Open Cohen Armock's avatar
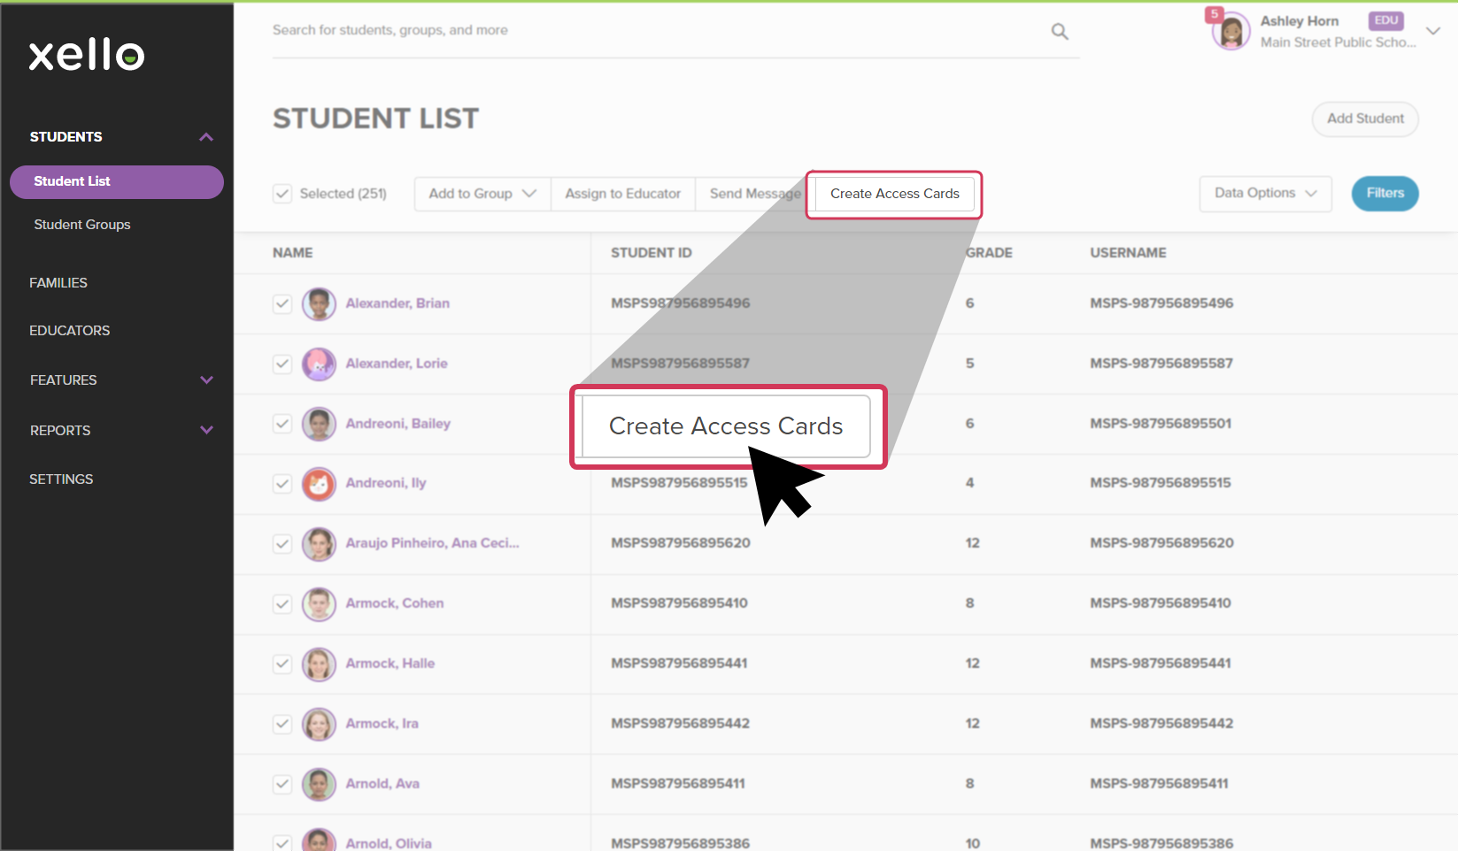The width and height of the screenshot is (1458, 851). [319, 604]
